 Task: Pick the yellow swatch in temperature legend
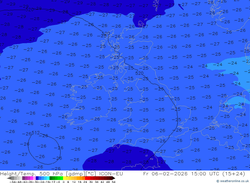(64, 178)
